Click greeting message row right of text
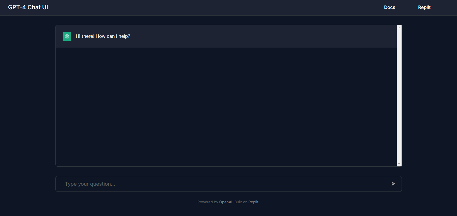 point(260,36)
